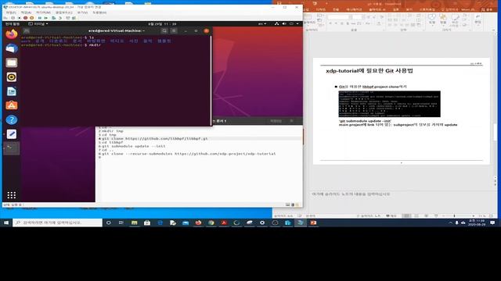Open the Animations tab in the PowerPoint ribbon
The height and width of the screenshot is (281, 501).
pos(354,9)
